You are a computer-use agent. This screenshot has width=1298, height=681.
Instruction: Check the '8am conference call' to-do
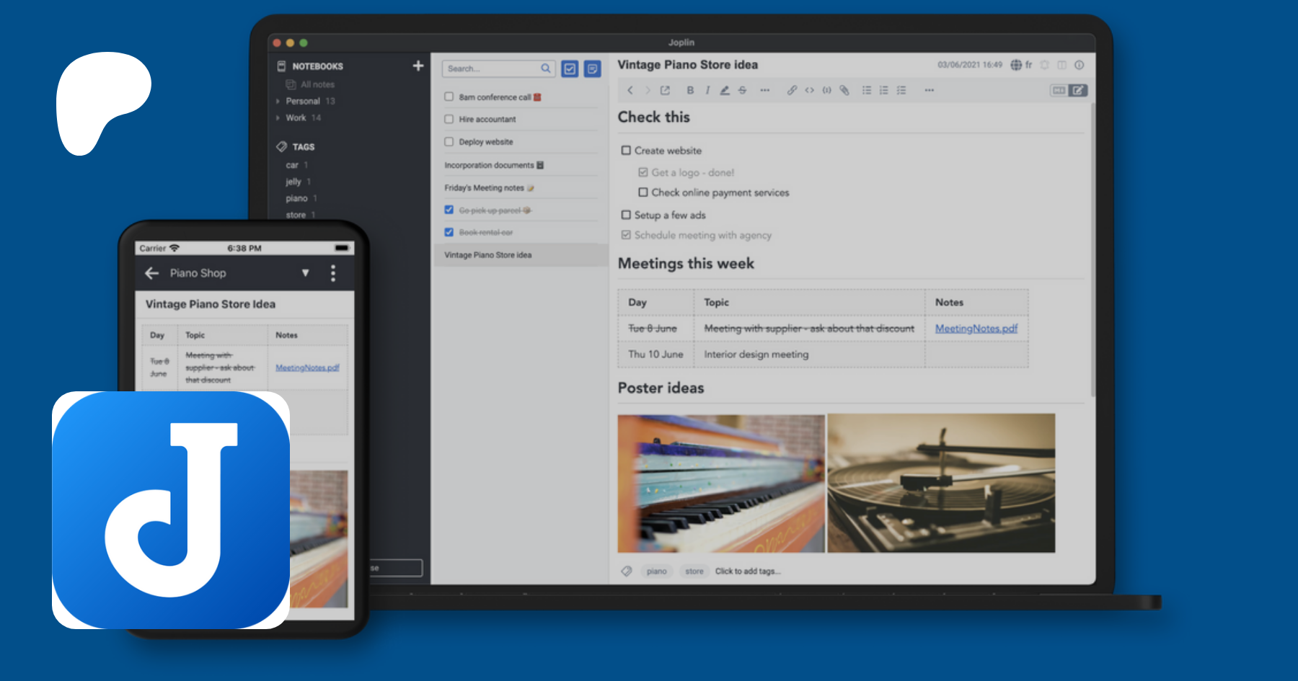(449, 97)
